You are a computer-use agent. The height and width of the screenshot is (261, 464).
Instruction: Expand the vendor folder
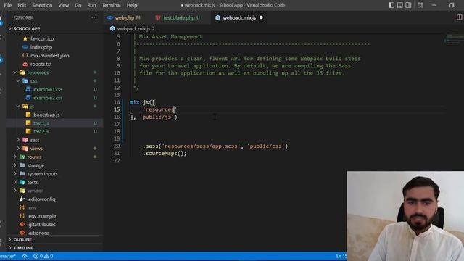click(x=35, y=191)
